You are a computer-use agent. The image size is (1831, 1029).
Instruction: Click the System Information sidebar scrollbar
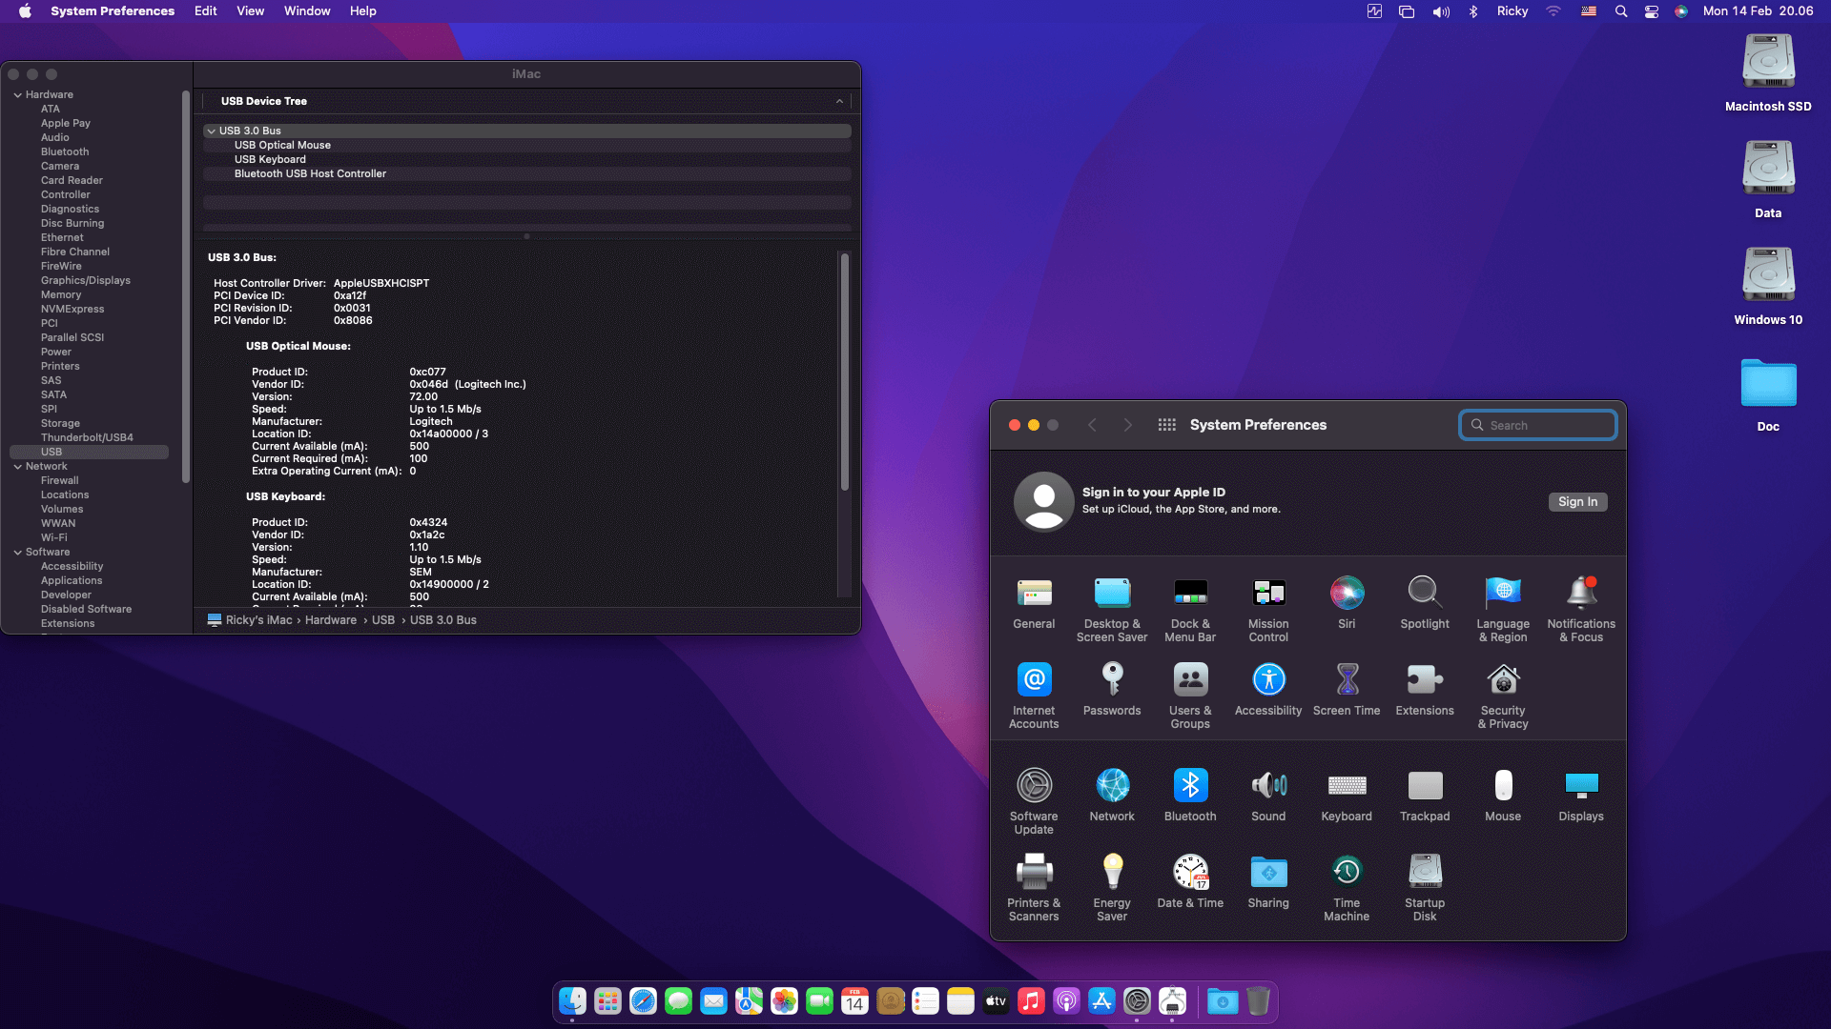pos(186,287)
